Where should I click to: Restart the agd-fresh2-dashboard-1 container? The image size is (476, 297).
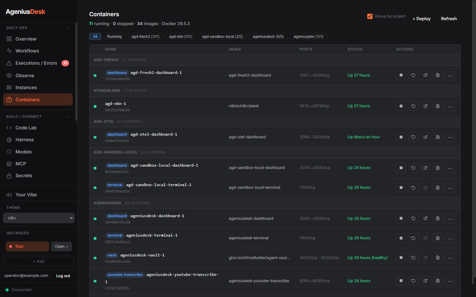(x=413, y=75)
